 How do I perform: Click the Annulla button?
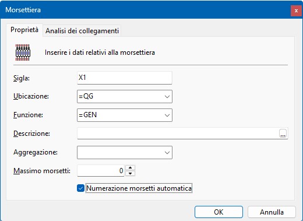pyautogui.click(x=272, y=212)
